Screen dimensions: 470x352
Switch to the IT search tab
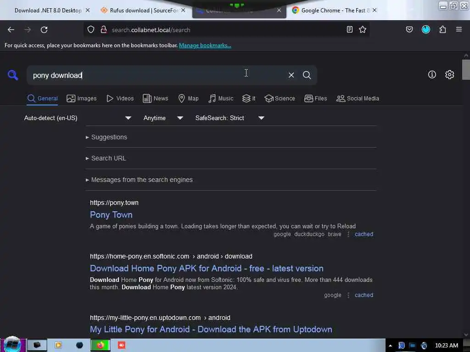click(249, 99)
